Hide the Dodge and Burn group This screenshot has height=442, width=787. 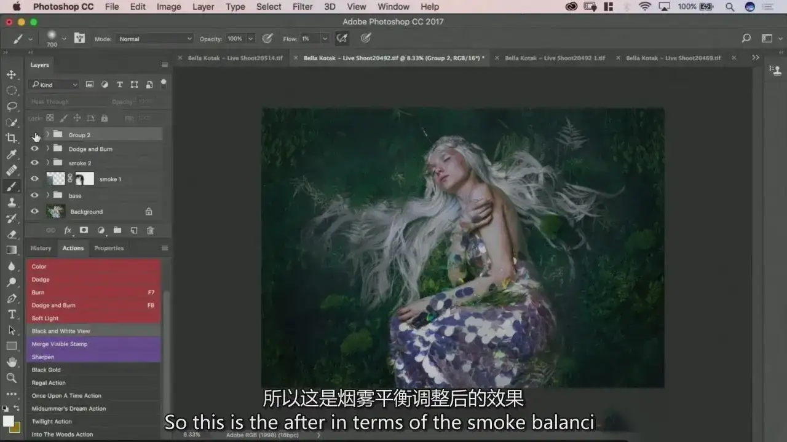(34, 149)
